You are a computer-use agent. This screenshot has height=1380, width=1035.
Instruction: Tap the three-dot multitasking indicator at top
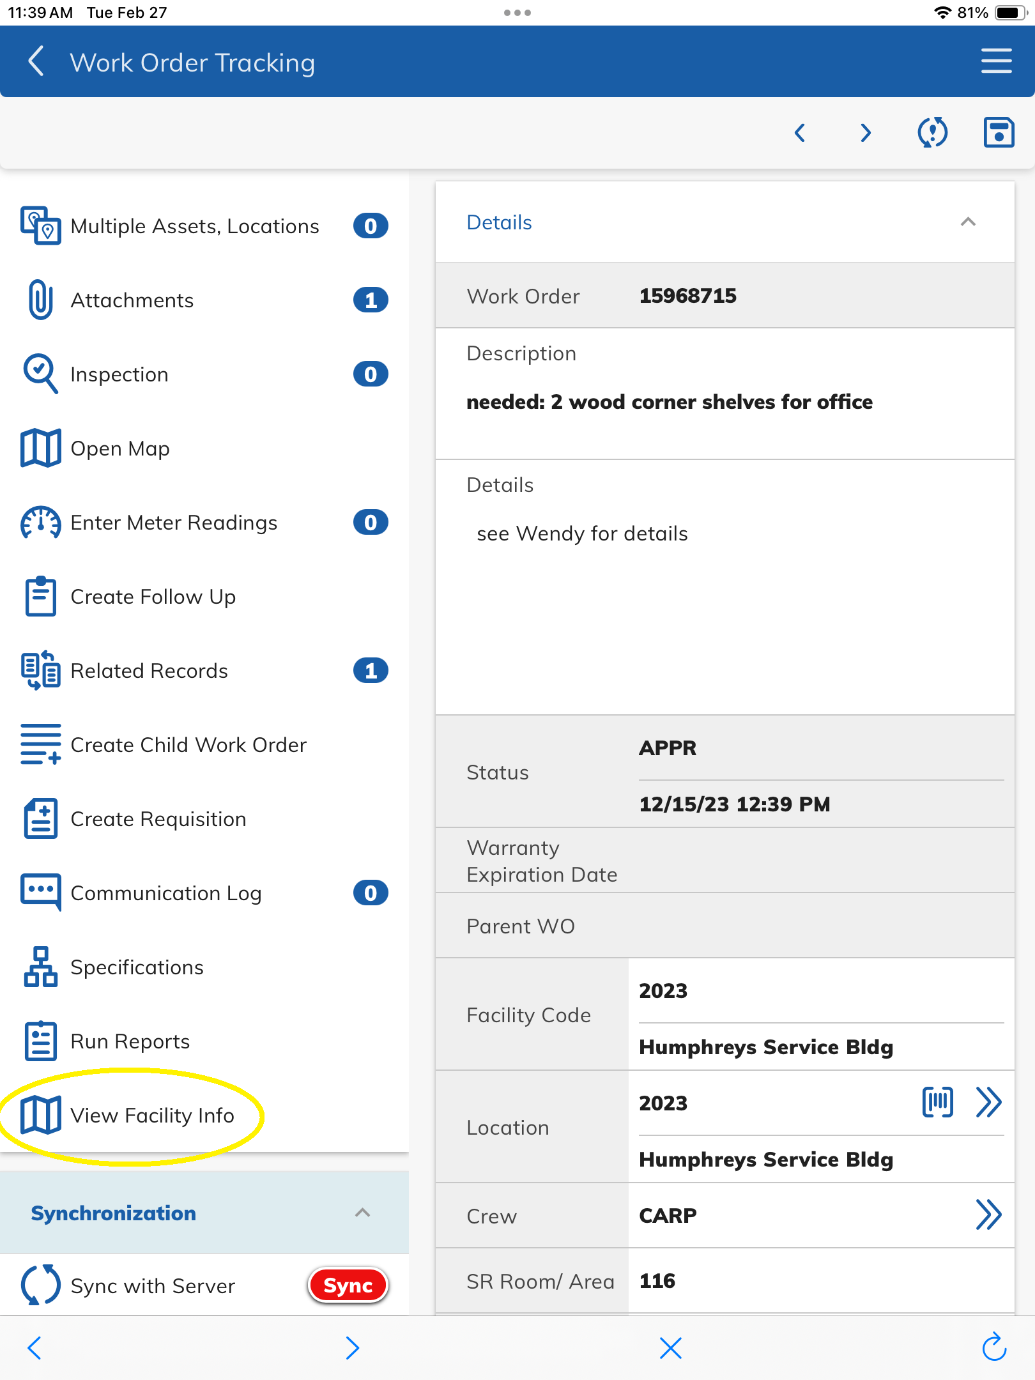click(517, 12)
